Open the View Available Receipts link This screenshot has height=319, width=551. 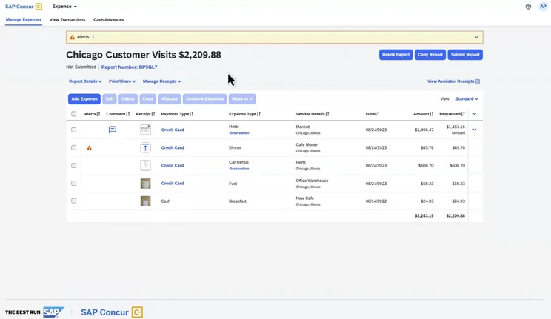click(450, 81)
